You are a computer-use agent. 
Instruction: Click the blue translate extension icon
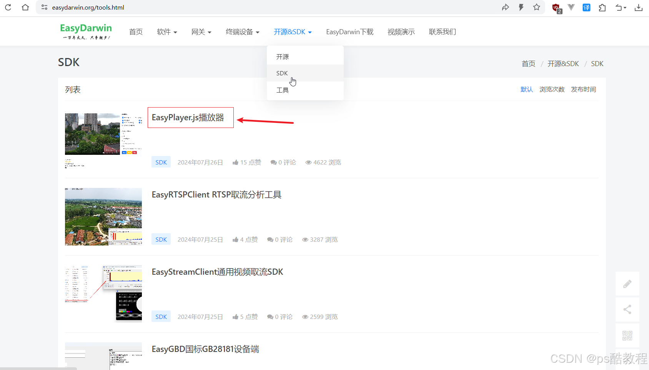pyautogui.click(x=587, y=7)
